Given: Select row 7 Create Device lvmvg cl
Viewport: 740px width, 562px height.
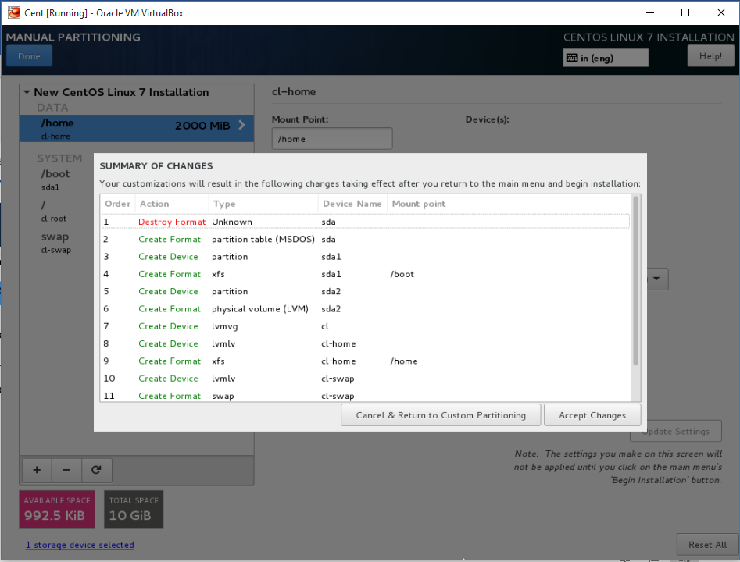Looking at the screenshot, I should click(x=365, y=326).
